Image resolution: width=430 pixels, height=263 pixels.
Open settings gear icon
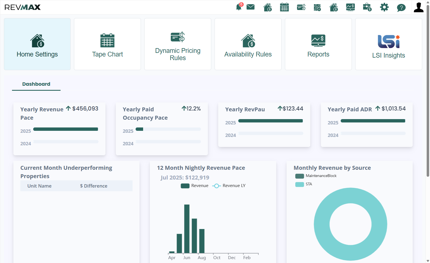[384, 7]
